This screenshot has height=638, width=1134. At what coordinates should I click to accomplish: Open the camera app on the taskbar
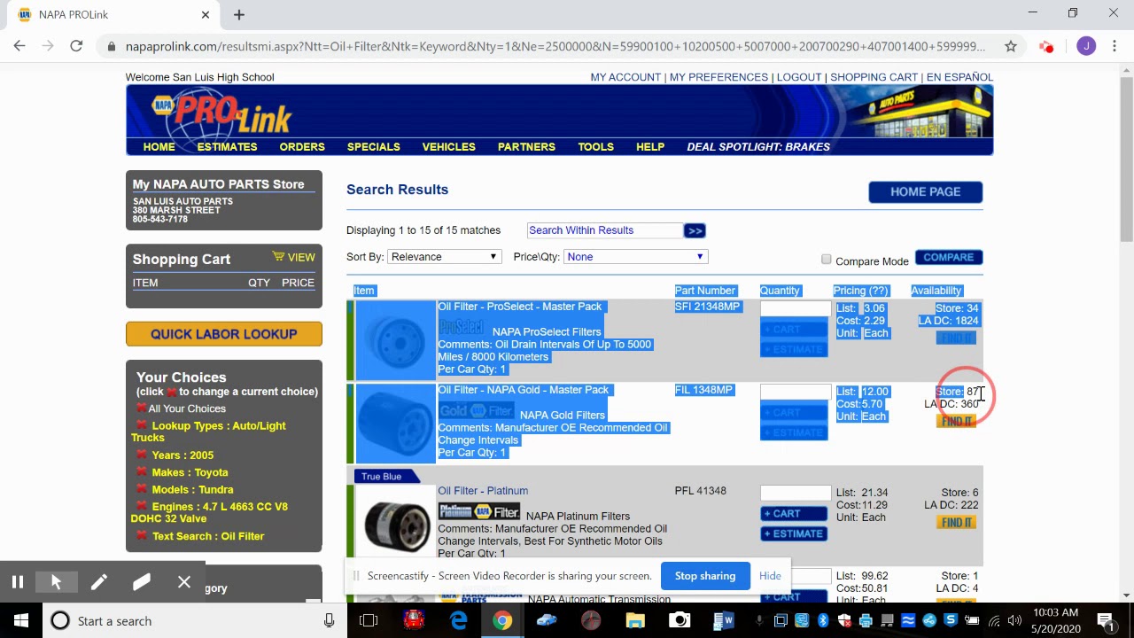click(680, 620)
